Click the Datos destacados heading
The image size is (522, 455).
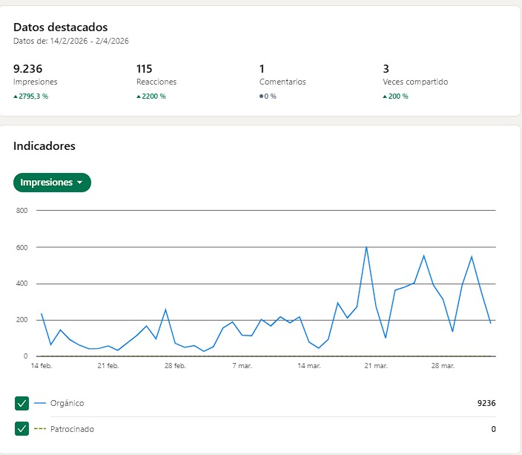(60, 27)
